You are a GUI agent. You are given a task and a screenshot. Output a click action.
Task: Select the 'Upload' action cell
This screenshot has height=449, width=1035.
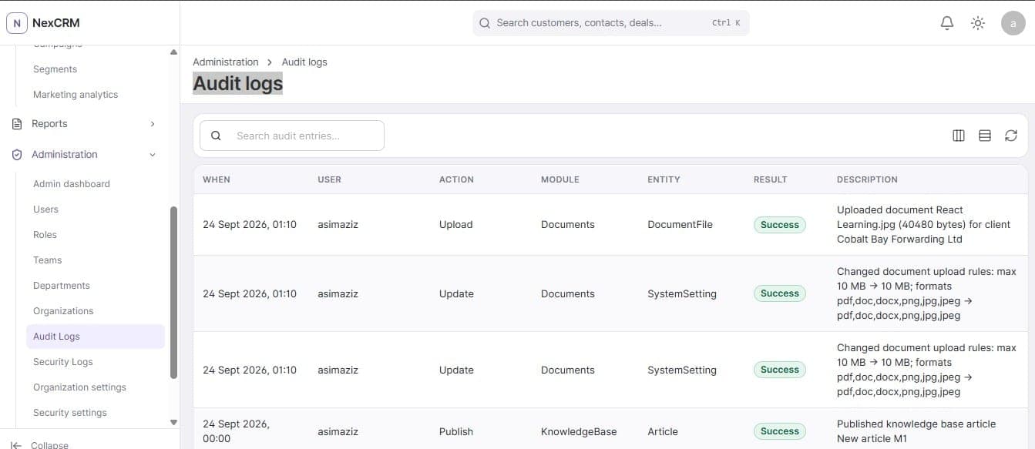pyautogui.click(x=456, y=225)
